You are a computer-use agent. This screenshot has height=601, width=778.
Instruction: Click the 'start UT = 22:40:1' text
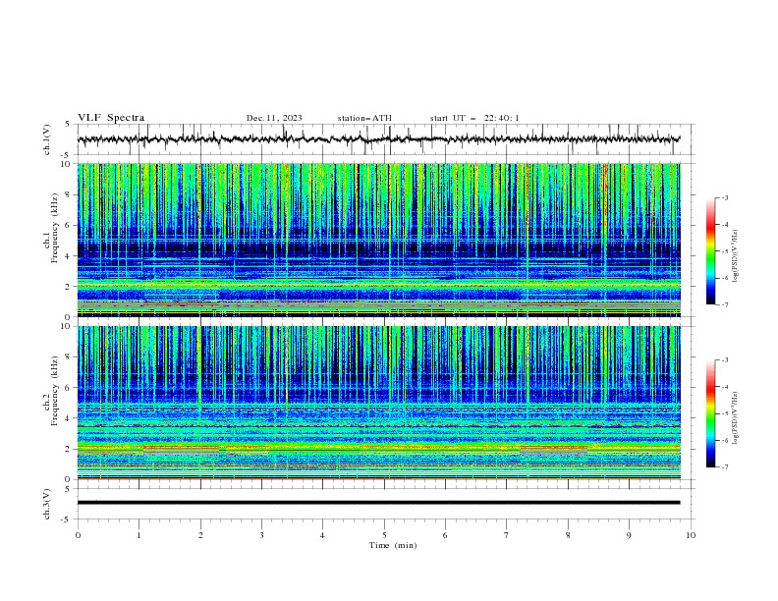[474, 118]
